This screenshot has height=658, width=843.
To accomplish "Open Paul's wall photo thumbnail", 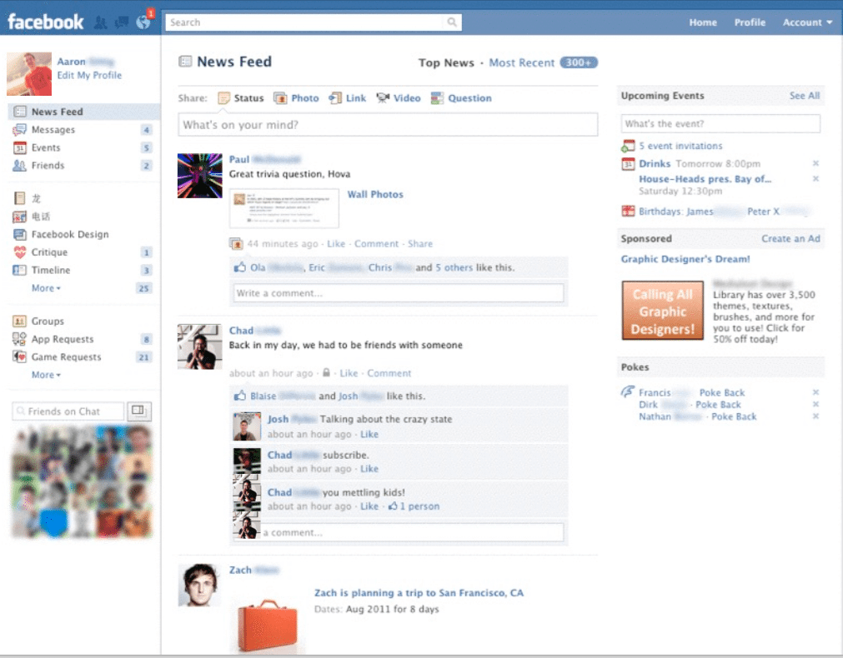I will [x=284, y=208].
